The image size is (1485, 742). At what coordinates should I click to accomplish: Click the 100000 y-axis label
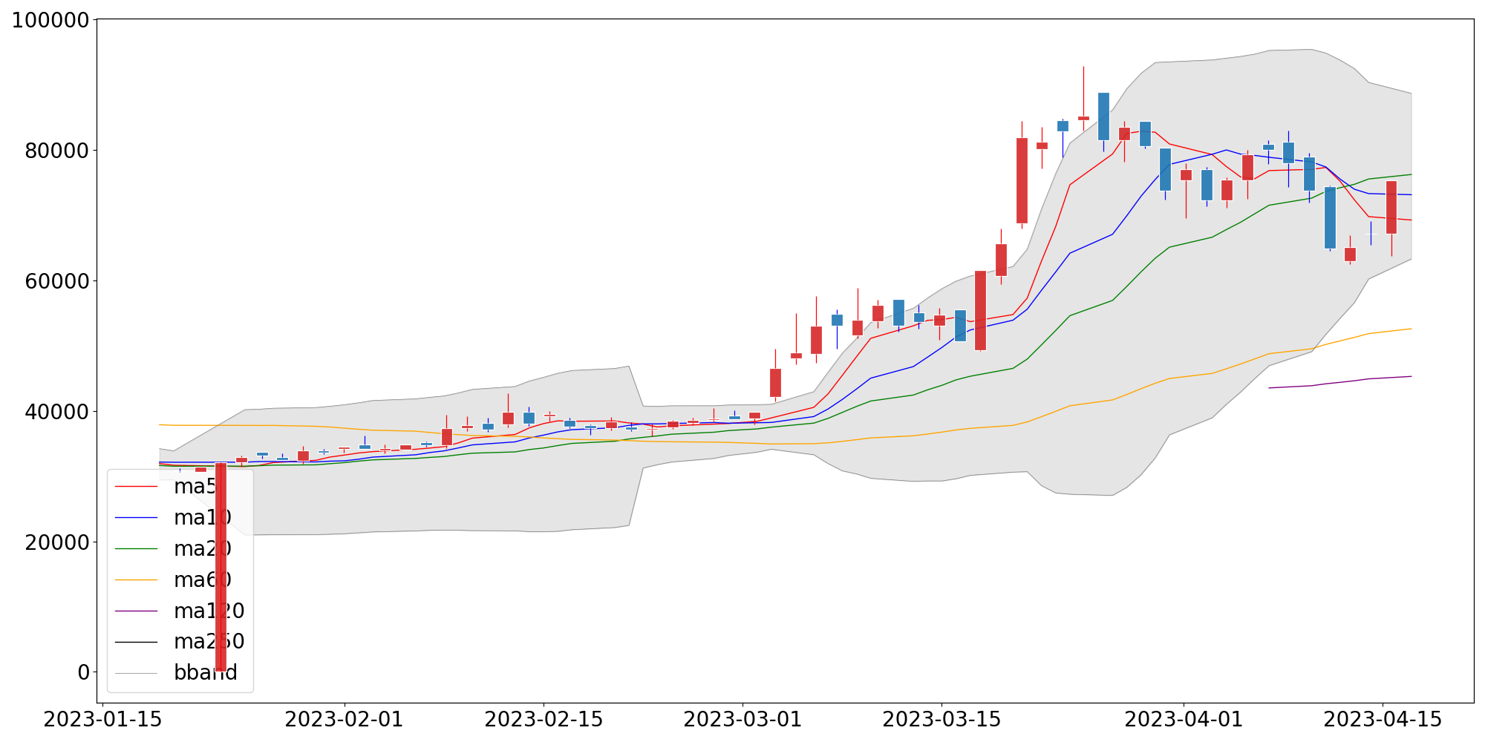(x=51, y=20)
